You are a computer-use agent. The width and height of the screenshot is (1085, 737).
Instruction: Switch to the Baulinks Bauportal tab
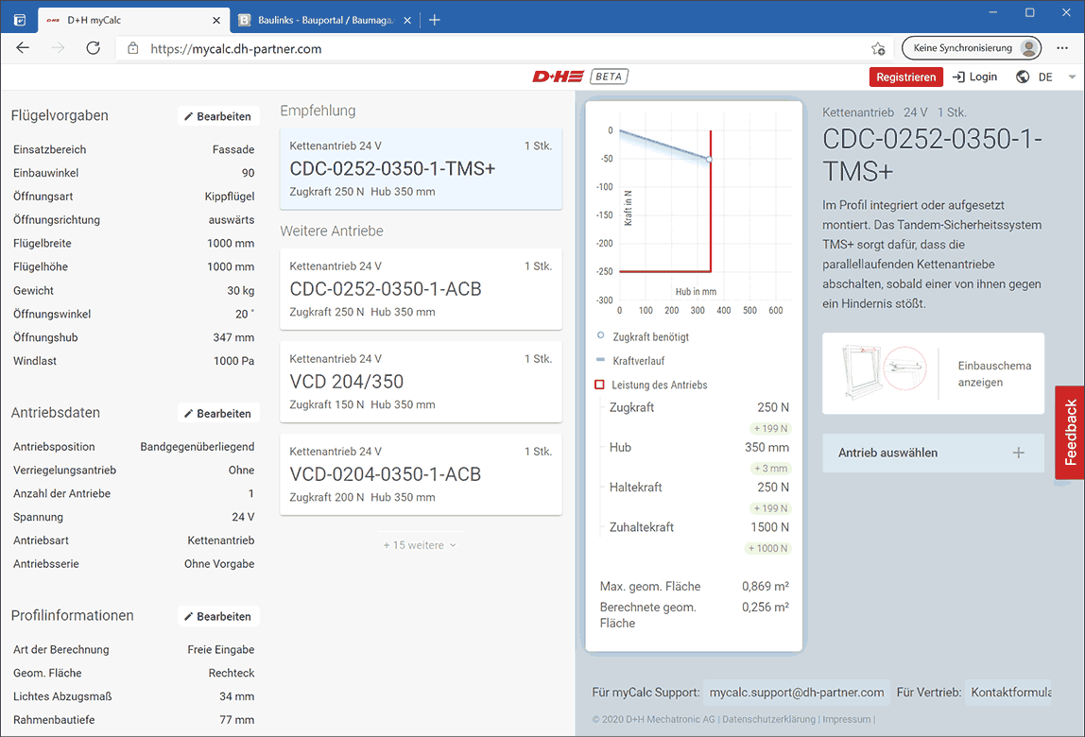click(x=325, y=20)
